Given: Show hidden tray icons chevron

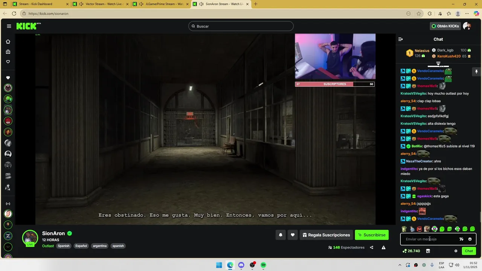Looking at the screenshot, I should [400, 265].
